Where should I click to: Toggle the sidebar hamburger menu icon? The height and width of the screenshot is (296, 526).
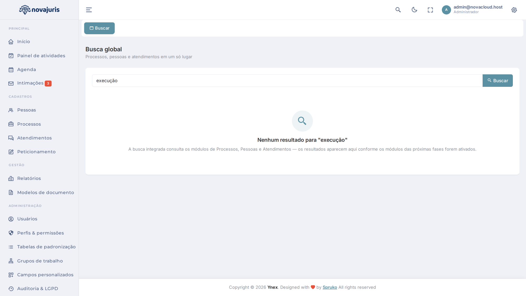point(89,10)
